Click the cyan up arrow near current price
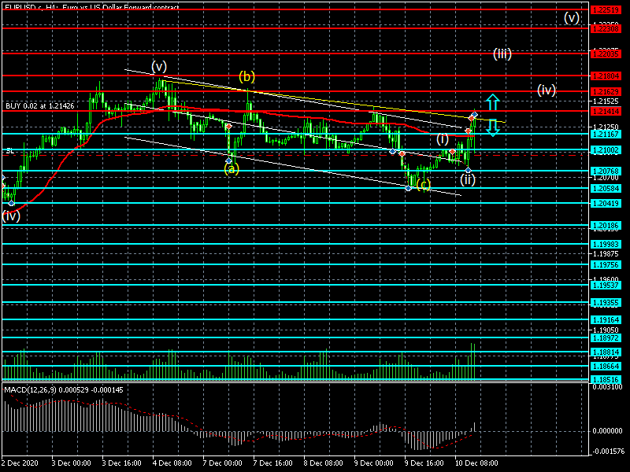630x472 pixels. (x=491, y=102)
